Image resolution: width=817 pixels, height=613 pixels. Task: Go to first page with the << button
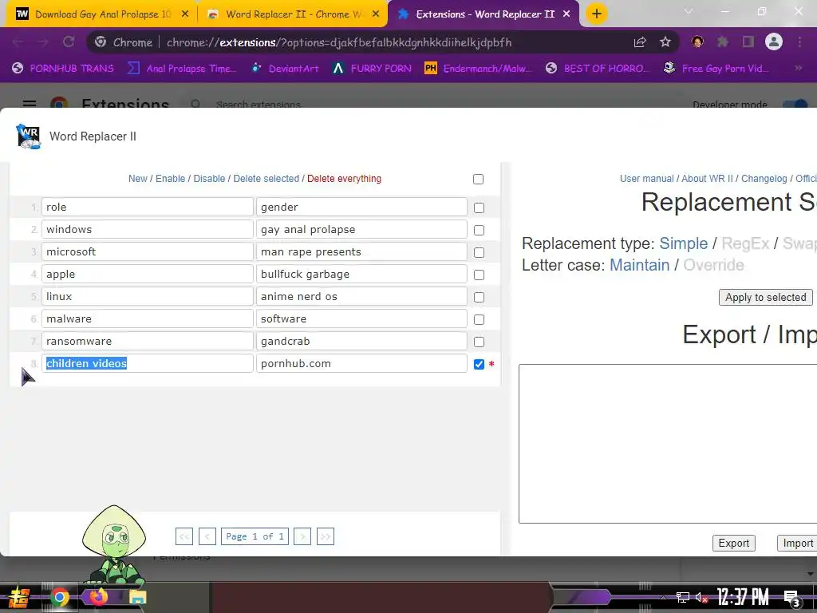tap(184, 536)
